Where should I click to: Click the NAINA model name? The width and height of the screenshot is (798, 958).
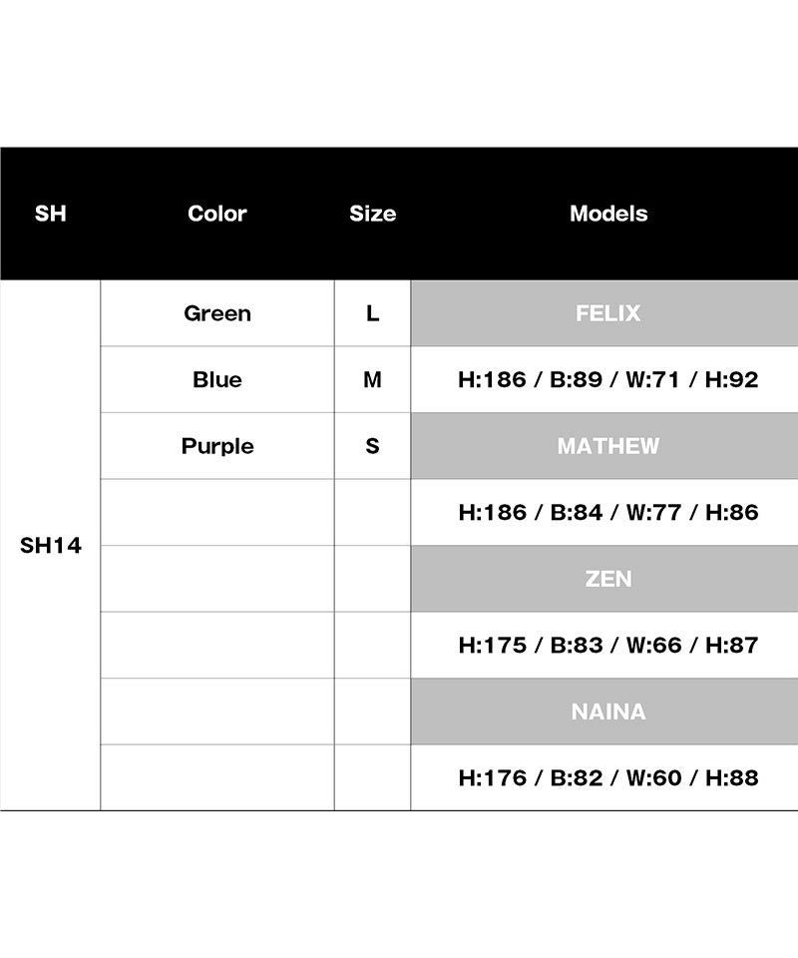[607, 712]
